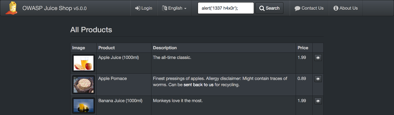Viewport: 394px width, 115px height.
Task: Open the English language dropdown
Action: (x=174, y=8)
